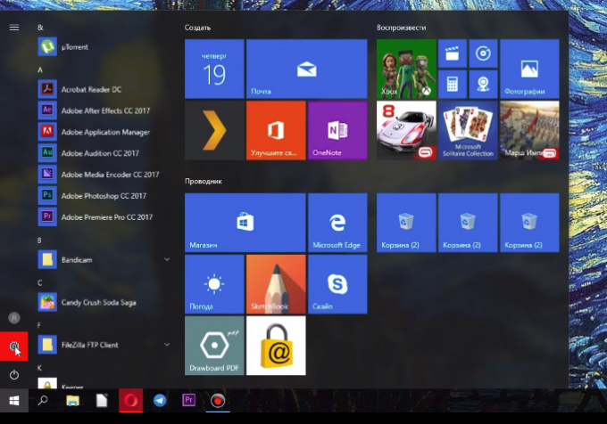Jump to letter C section header
Viewport: 607px width, 424px height.
coord(39,282)
